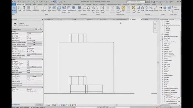This screenshot has width=193, height=108.
Task: Select the Component tool
Action: (36, 9)
